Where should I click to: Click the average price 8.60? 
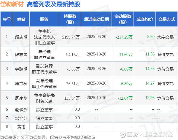pyautogui.click(x=151, y=36)
